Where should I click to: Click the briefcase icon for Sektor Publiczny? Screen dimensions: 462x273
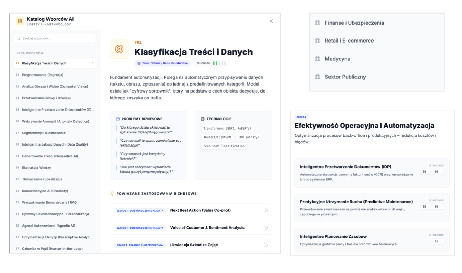coord(317,77)
